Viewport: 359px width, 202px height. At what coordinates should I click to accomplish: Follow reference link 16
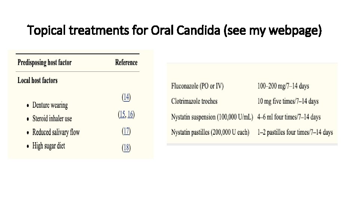(x=130, y=114)
